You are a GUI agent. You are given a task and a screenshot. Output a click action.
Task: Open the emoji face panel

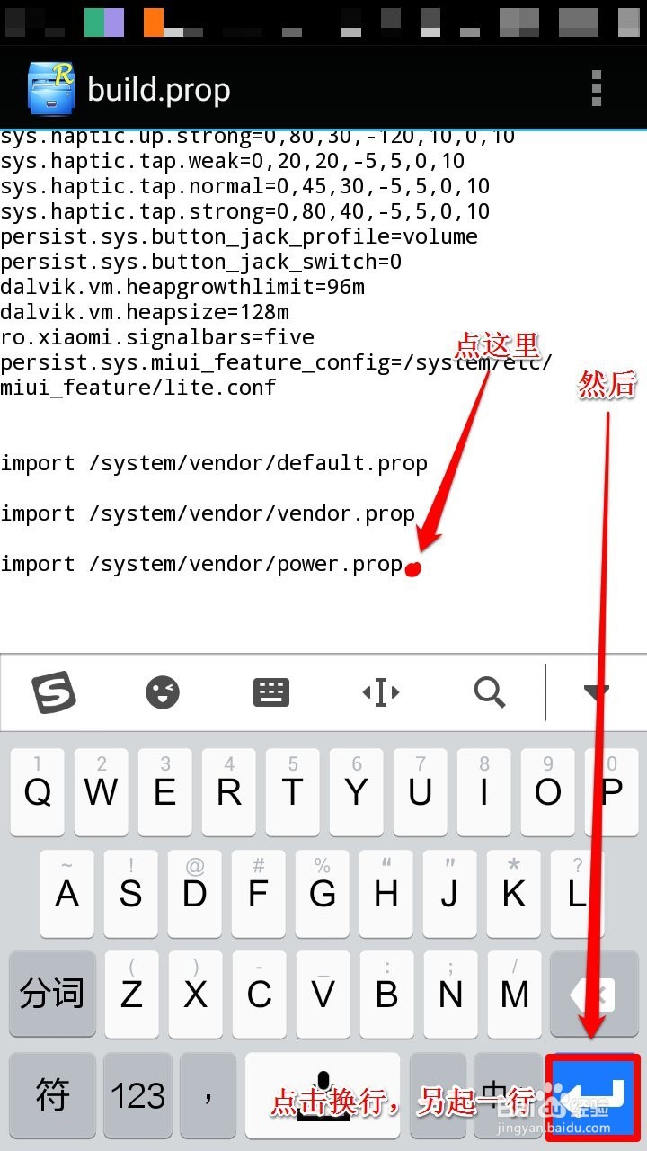tap(163, 692)
